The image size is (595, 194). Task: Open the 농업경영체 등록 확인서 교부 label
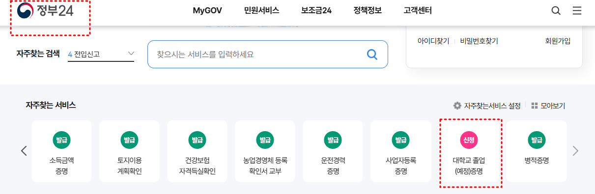click(265, 166)
